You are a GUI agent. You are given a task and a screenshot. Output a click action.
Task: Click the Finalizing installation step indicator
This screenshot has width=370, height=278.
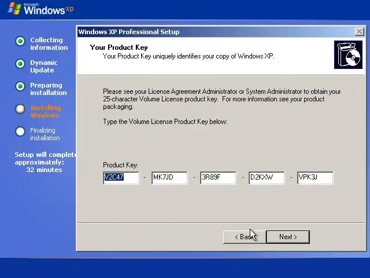[20, 131]
